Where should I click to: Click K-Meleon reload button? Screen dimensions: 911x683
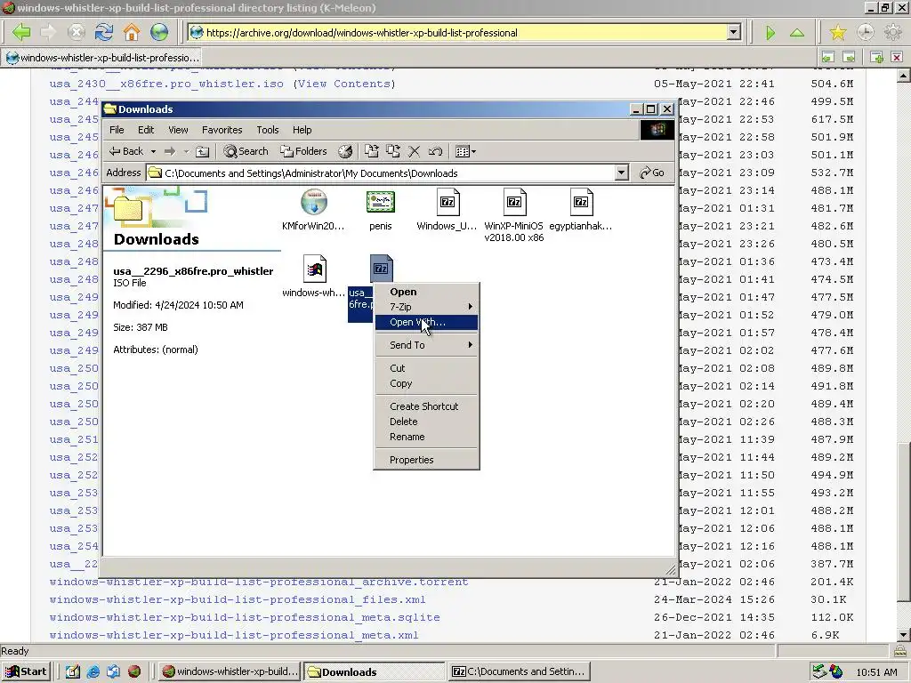pyautogui.click(x=104, y=32)
